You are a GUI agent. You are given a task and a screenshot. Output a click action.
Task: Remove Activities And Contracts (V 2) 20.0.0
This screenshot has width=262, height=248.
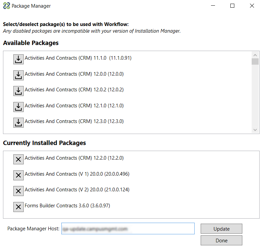(18, 191)
